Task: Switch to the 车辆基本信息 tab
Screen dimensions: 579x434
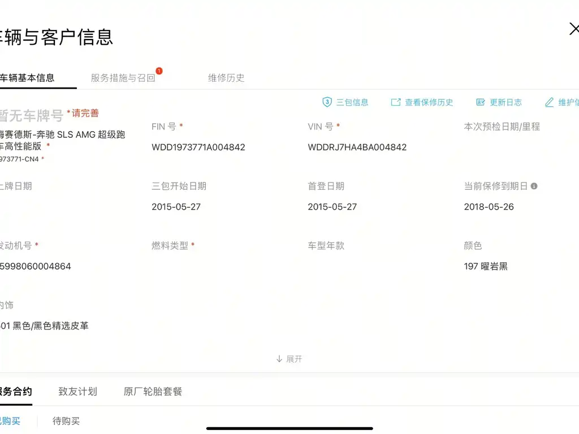Action: pos(27,78)
